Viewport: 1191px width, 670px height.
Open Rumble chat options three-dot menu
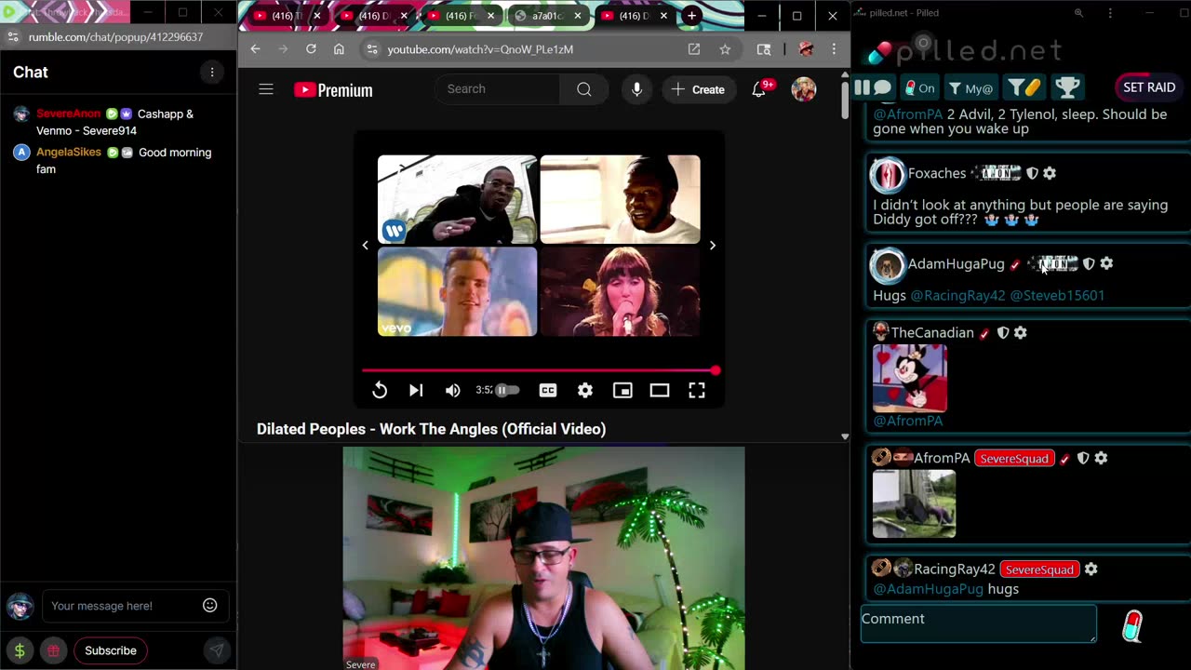[212, 73]
